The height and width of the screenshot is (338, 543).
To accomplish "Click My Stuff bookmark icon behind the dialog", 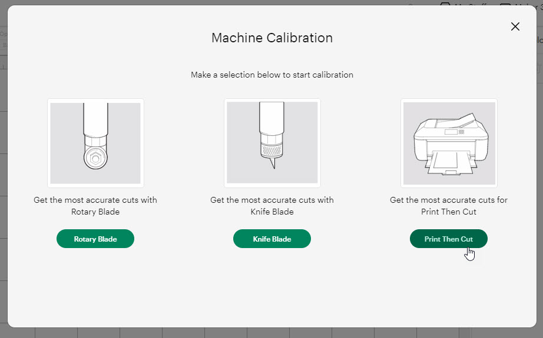I will [x=445, y=4].
